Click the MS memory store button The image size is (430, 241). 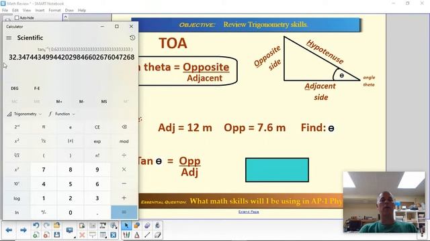(104, 101)
